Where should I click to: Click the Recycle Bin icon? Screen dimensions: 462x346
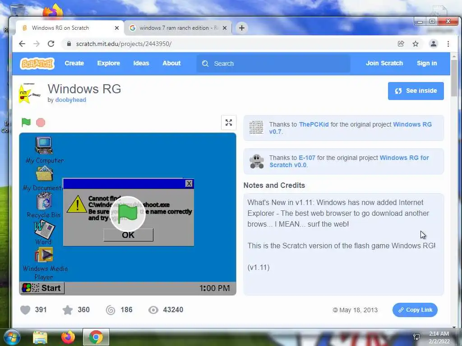44,200
